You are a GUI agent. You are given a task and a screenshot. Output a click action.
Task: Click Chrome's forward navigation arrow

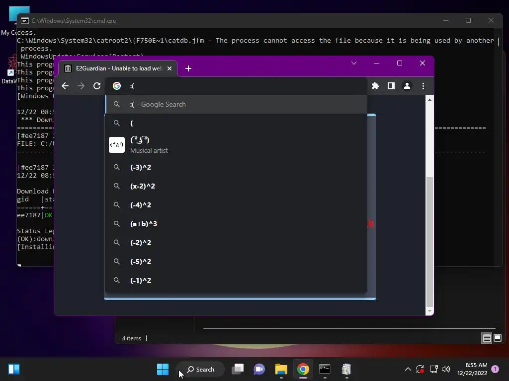coord(81,86)
